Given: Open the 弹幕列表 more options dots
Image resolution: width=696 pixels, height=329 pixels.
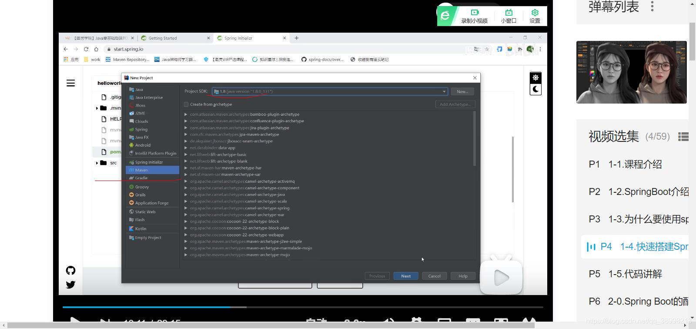Looking at the screenshot, I should click(x=652, y=6).
